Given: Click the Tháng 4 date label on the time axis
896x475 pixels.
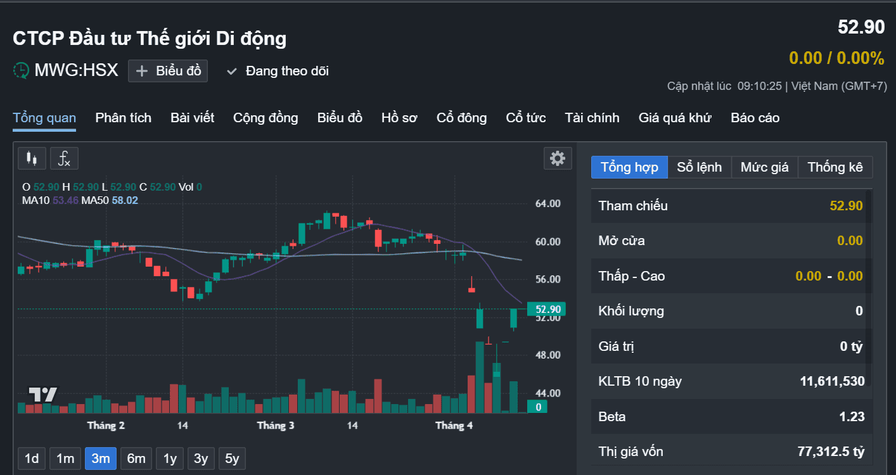Looking at the screenshot, I should click(x=454, y=426).
